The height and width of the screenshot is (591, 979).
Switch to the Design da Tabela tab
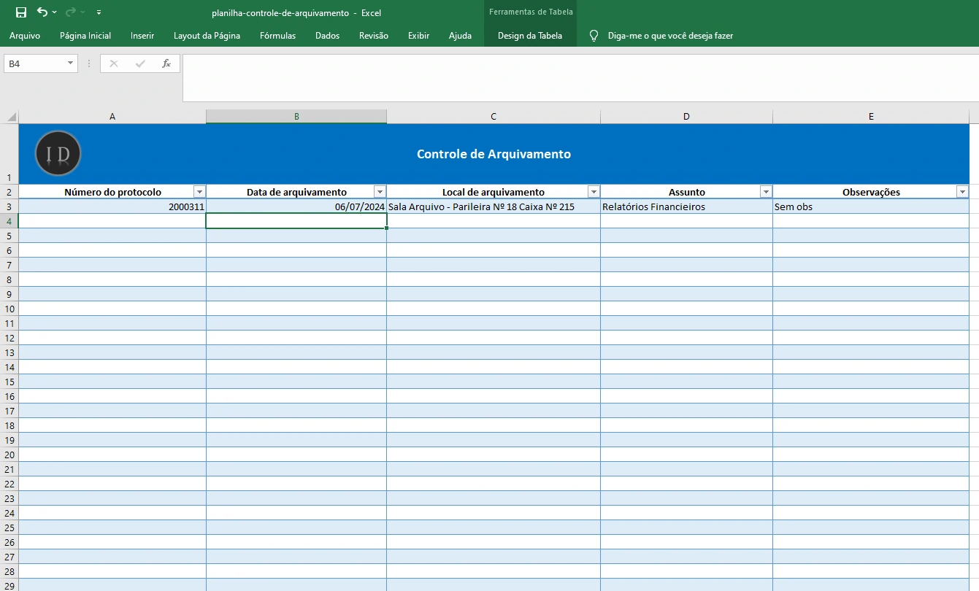pos(530,35)
